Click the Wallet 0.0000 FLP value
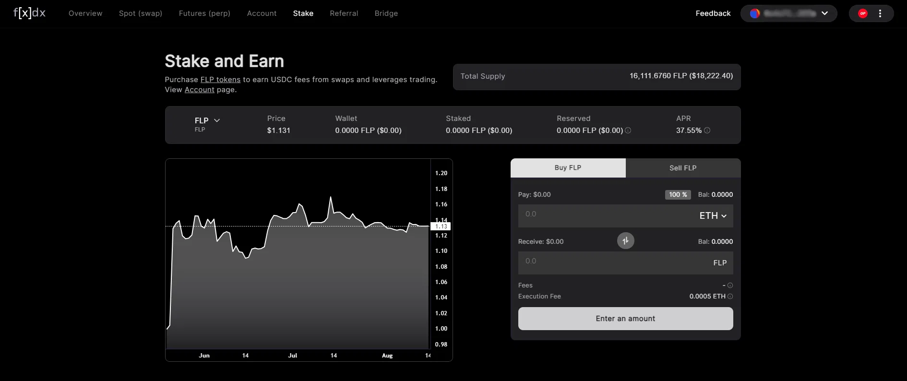The width and height of the screenshot is (907, 381). (x=368, y=131)
